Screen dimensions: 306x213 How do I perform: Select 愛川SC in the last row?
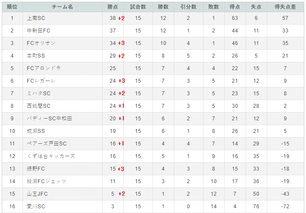coord(36,207)
